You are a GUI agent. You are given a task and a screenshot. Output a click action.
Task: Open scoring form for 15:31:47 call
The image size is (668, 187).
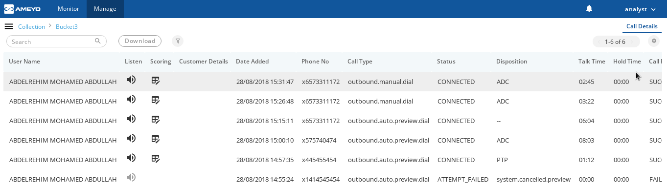coord(156,80)
